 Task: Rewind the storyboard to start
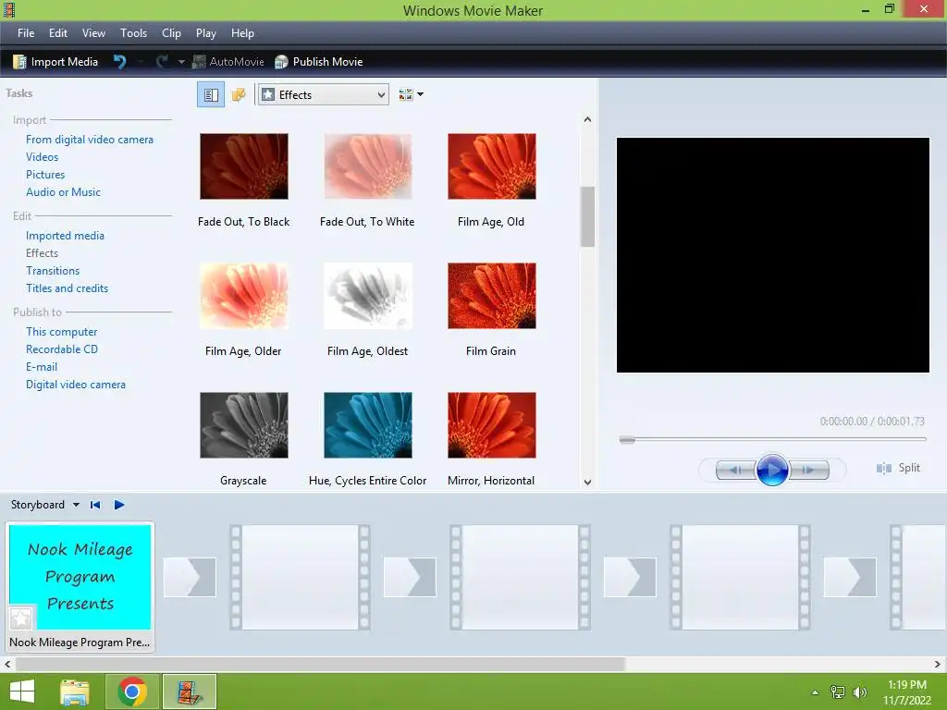point(95,505)
